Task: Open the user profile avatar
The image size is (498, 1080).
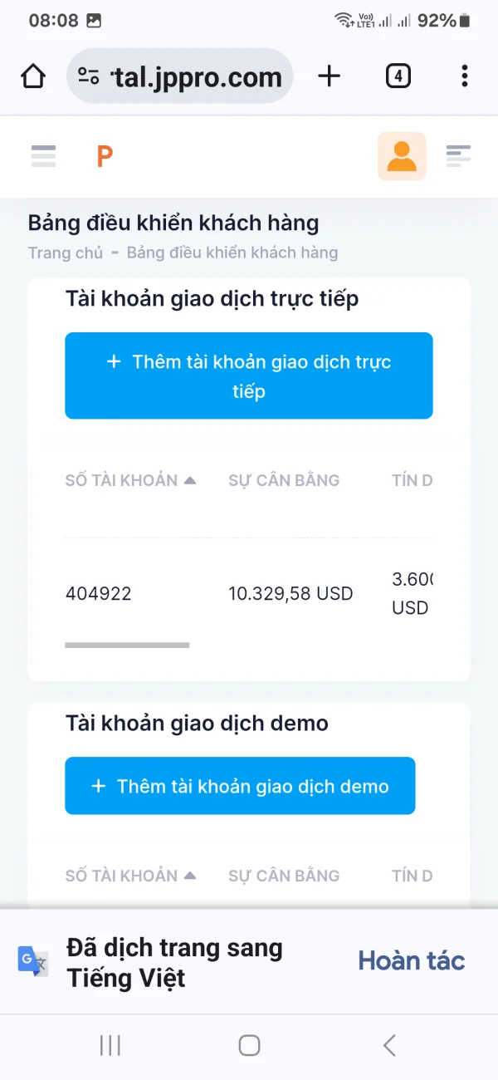Action: [x=402, y=156]
